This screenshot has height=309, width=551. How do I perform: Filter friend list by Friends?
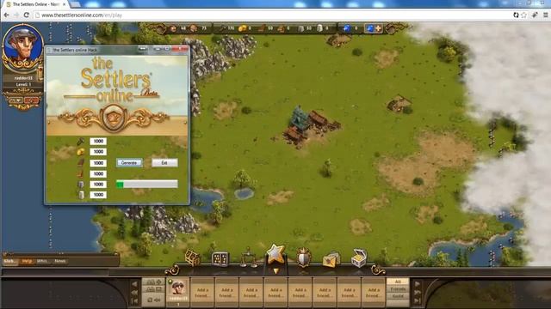tap(398, 289)
